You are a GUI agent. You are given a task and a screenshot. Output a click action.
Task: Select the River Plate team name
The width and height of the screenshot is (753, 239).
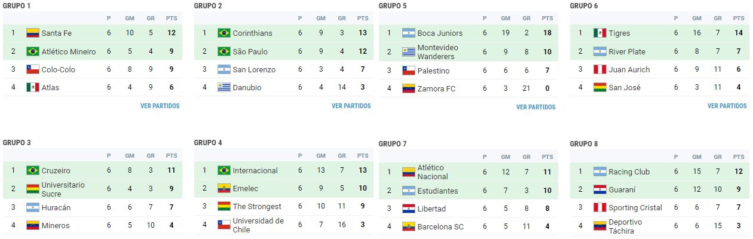coord(627,52)
